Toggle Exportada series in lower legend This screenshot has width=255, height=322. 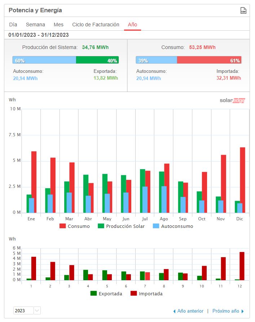tap(106, 294)
